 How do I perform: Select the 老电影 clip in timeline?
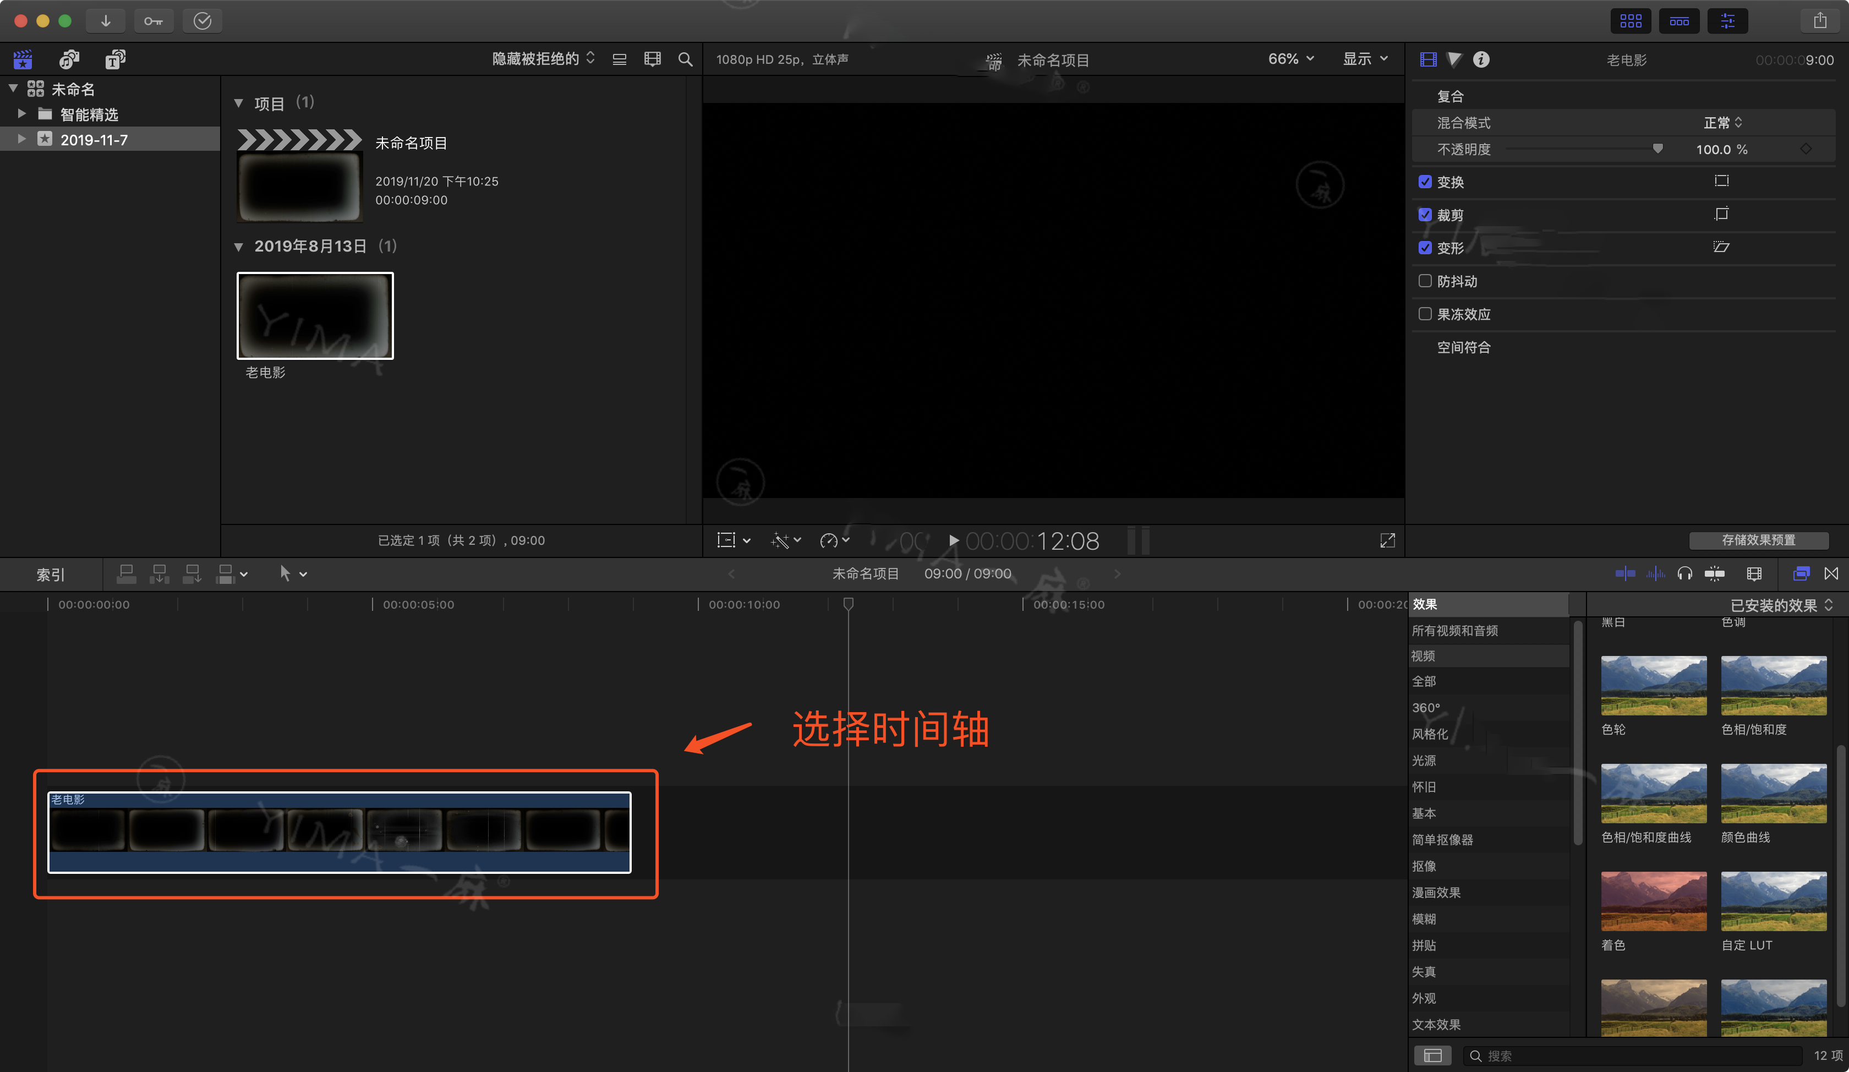point(339,832)
